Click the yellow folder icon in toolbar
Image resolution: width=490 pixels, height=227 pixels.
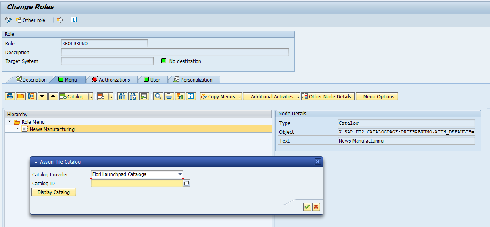pos(21,96)
